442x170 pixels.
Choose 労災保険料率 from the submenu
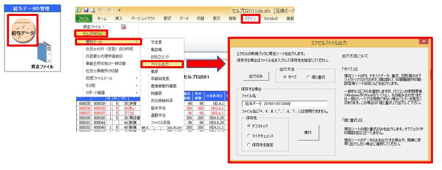tap(162, 101)
